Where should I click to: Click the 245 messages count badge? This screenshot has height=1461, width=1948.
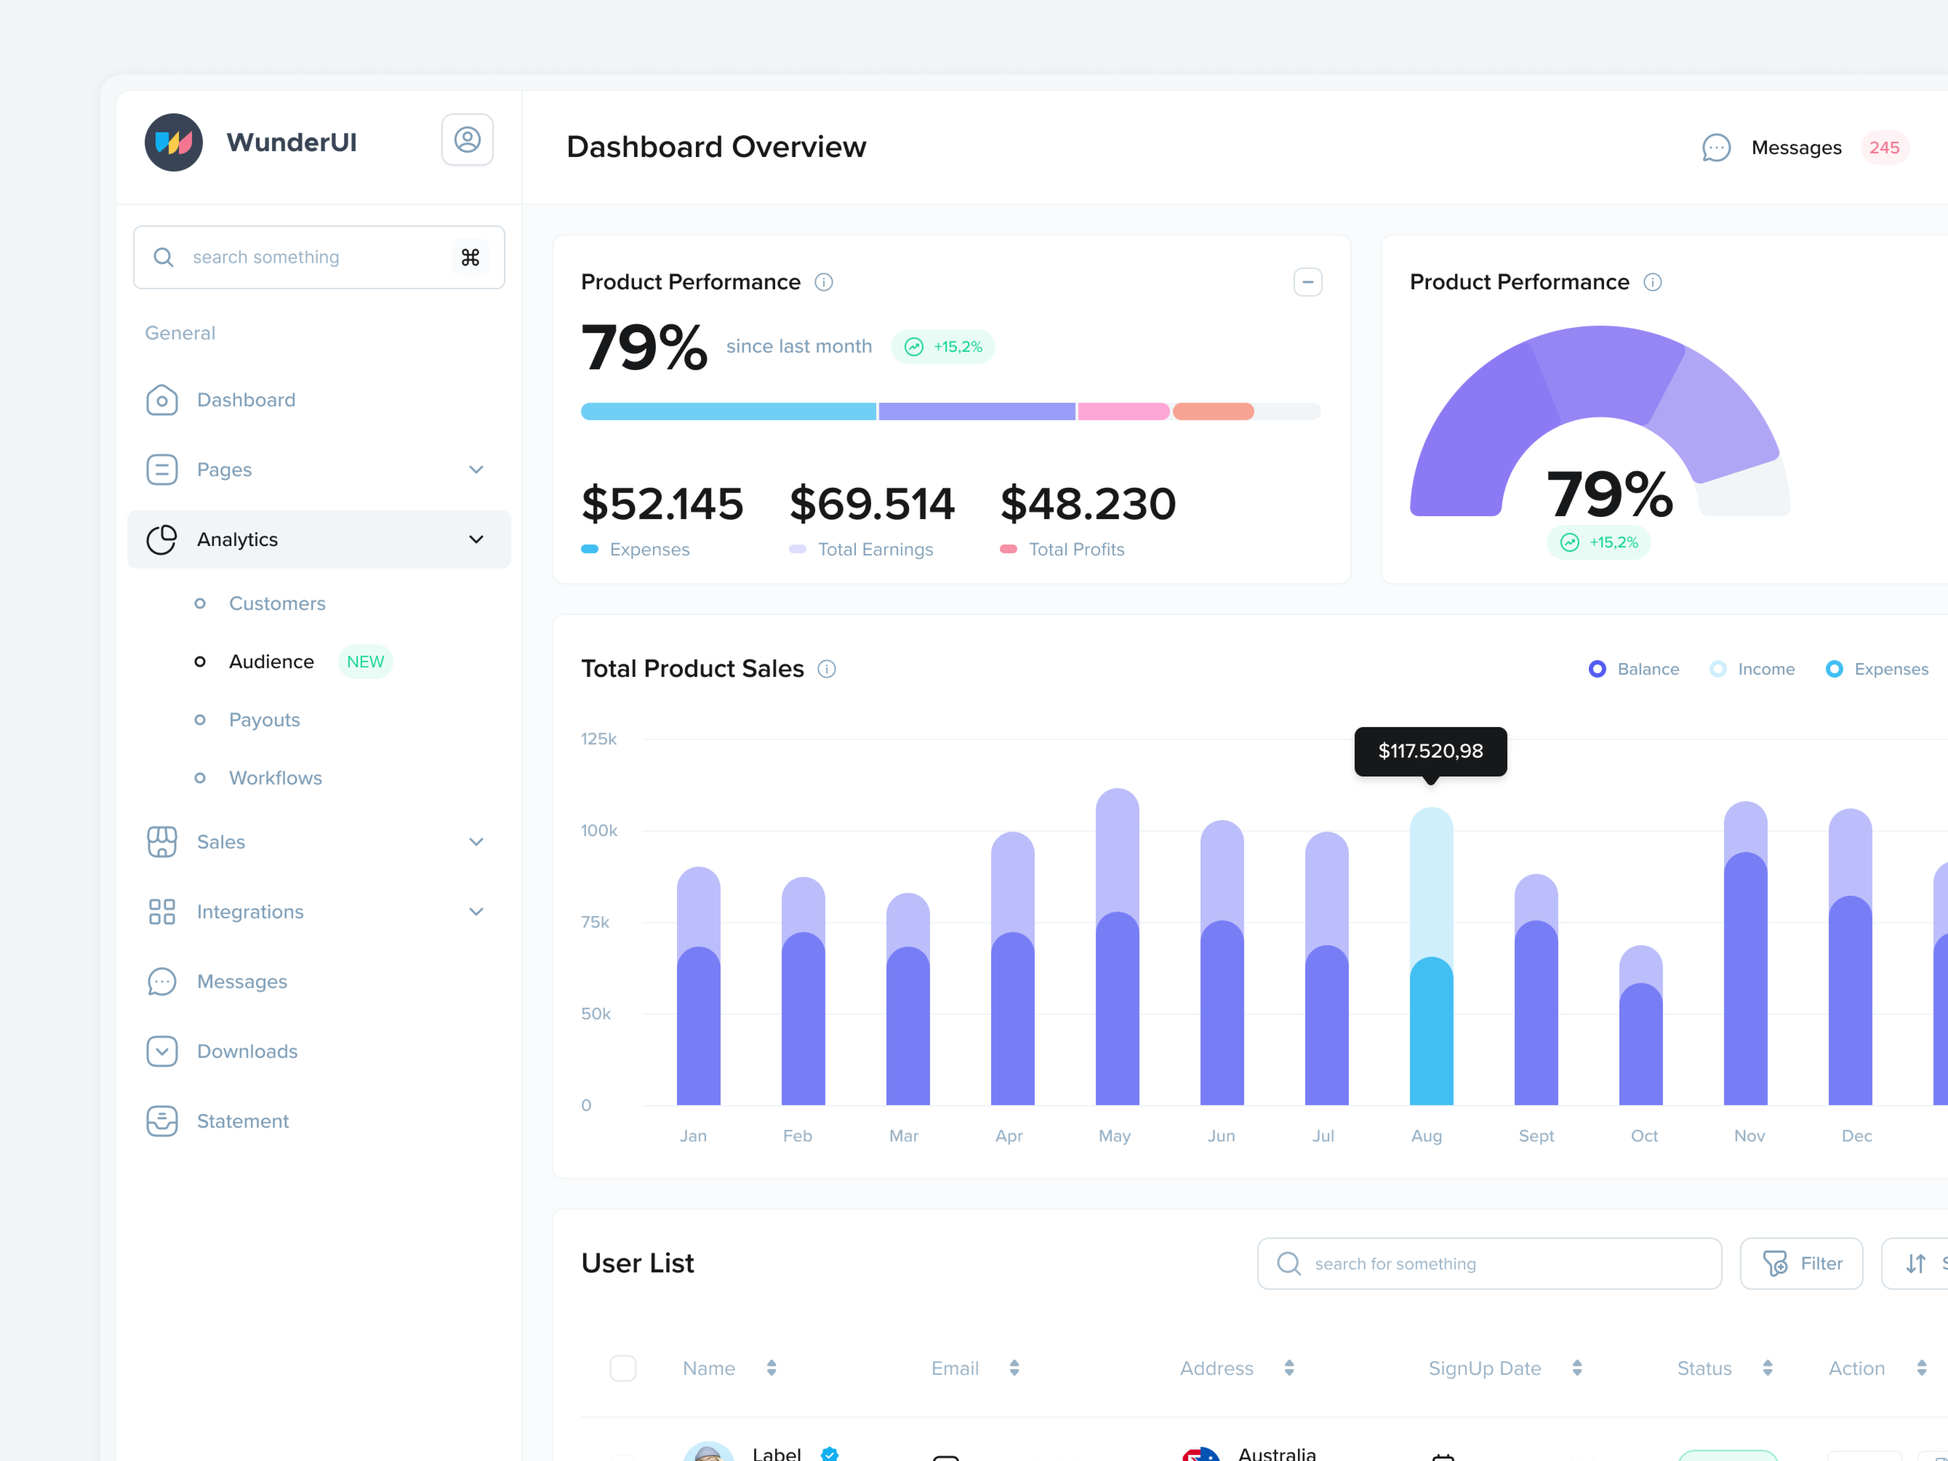click(1885, 148)
